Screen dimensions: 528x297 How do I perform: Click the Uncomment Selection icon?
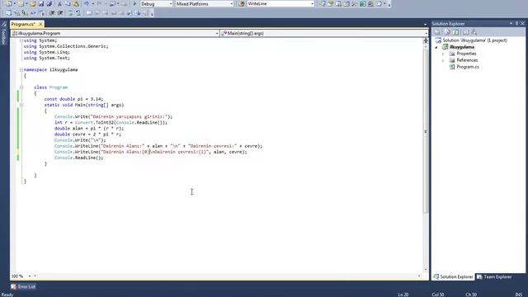coord(78,13)
